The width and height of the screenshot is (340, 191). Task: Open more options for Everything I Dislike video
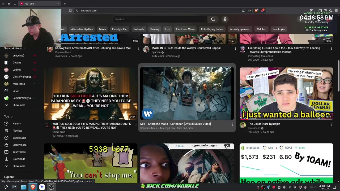(331, 48)
